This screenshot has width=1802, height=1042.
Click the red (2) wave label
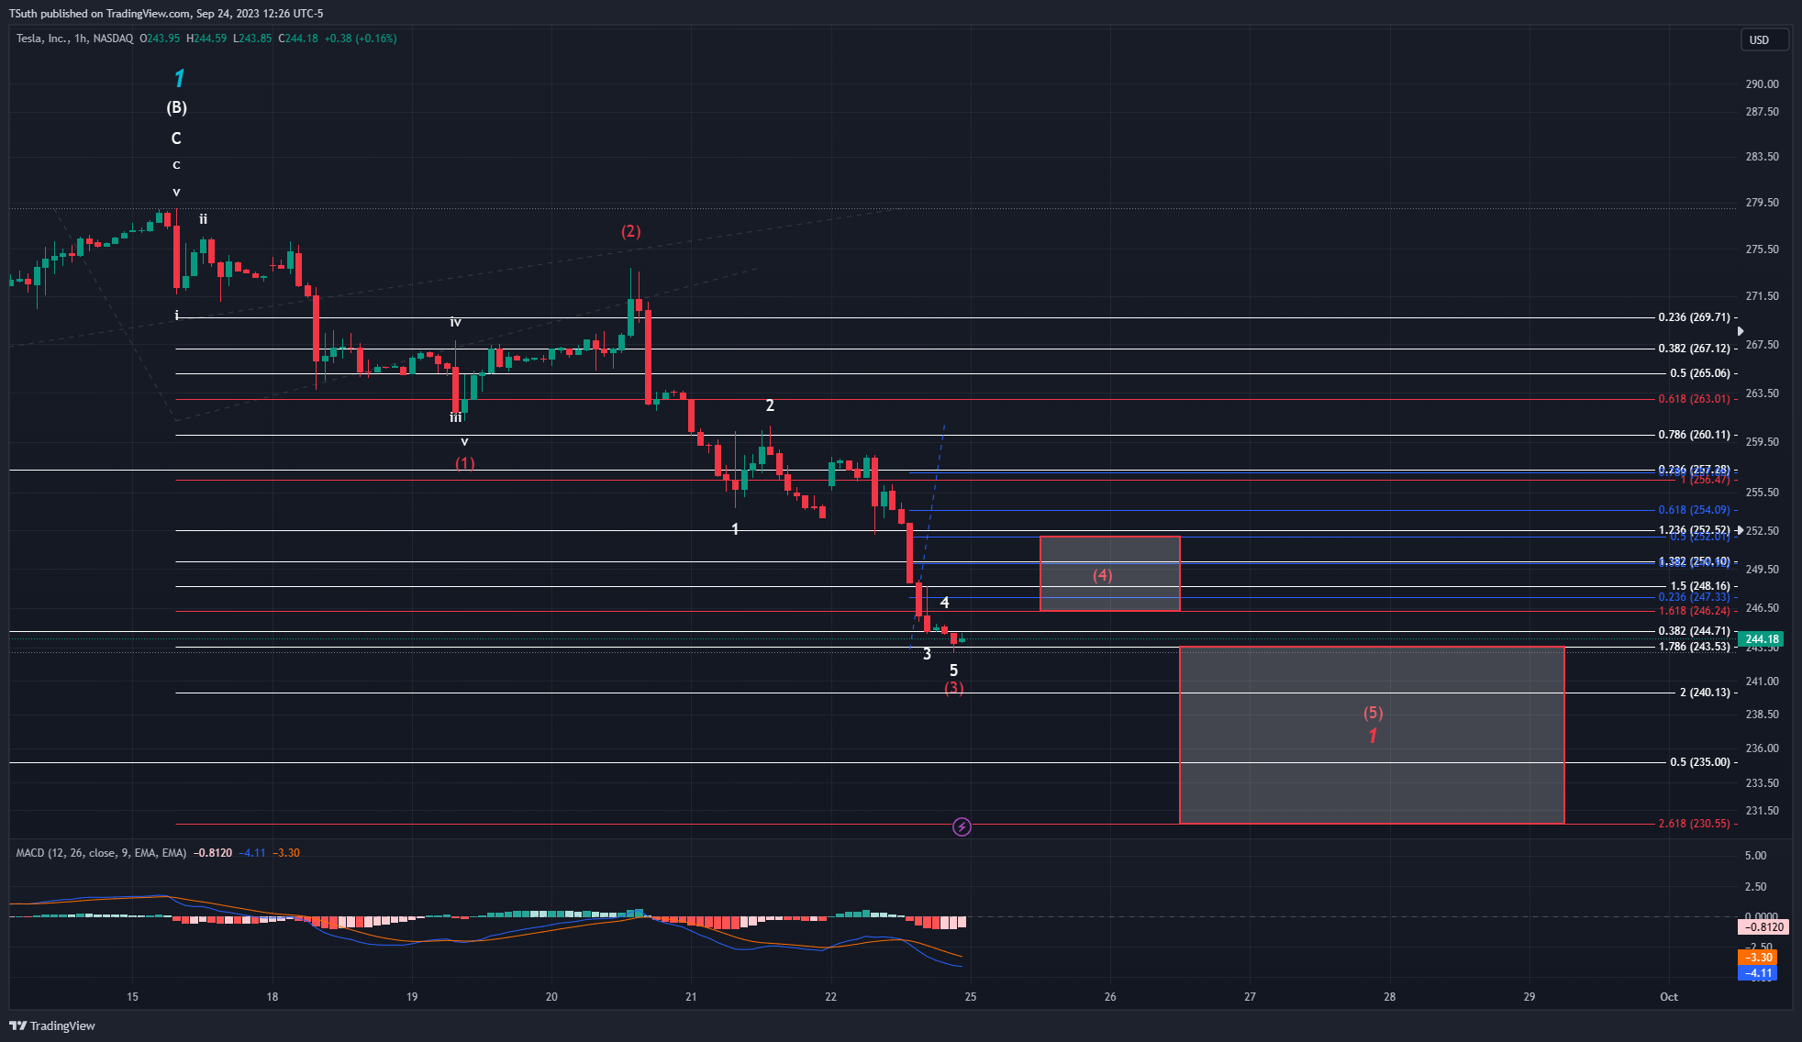[630, 231]
